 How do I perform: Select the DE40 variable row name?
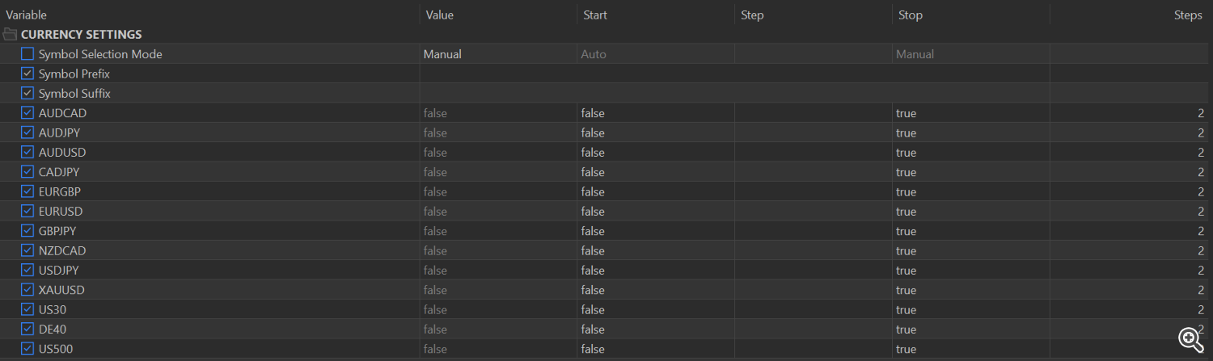tap(53, 330)
